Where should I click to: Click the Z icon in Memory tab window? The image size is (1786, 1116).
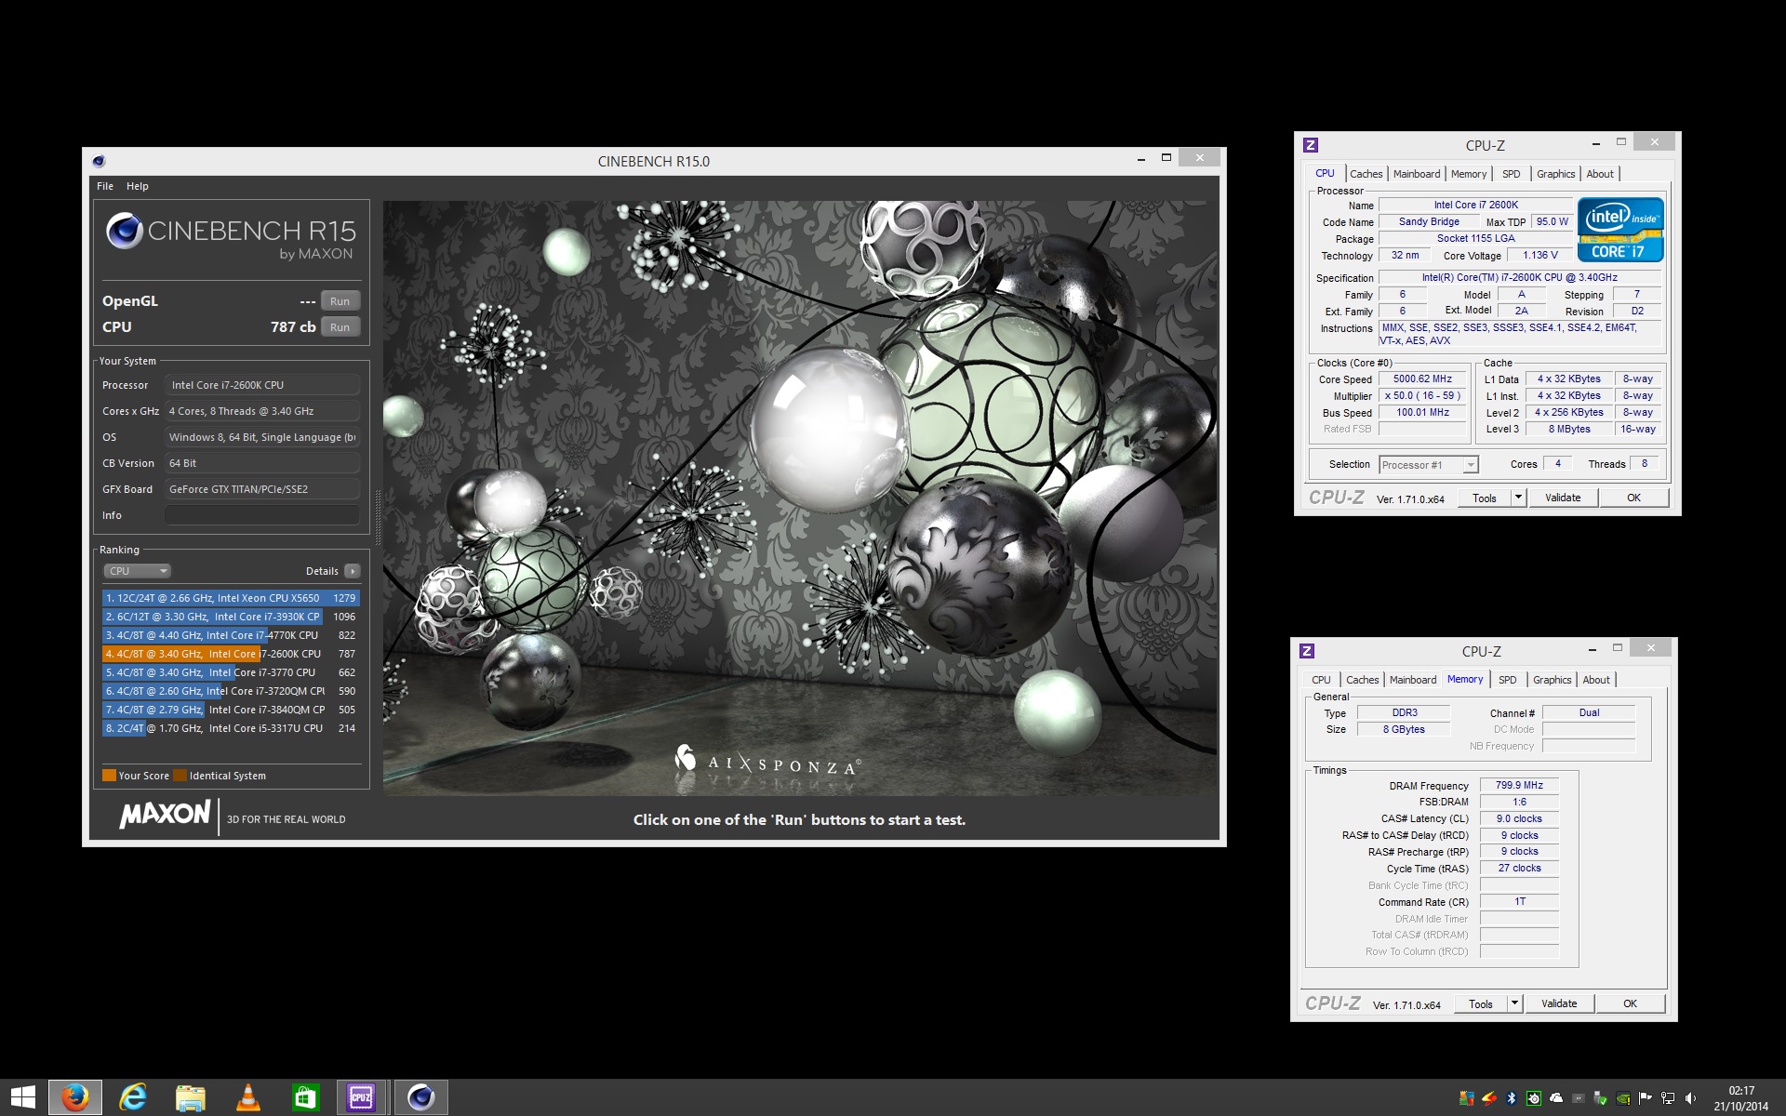pos(1307,651)
